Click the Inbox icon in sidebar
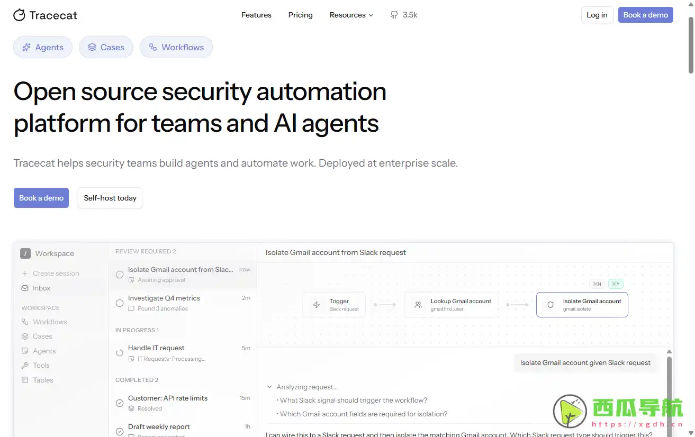Viewport: 695px width, 437px height. [x=25, y=288]
